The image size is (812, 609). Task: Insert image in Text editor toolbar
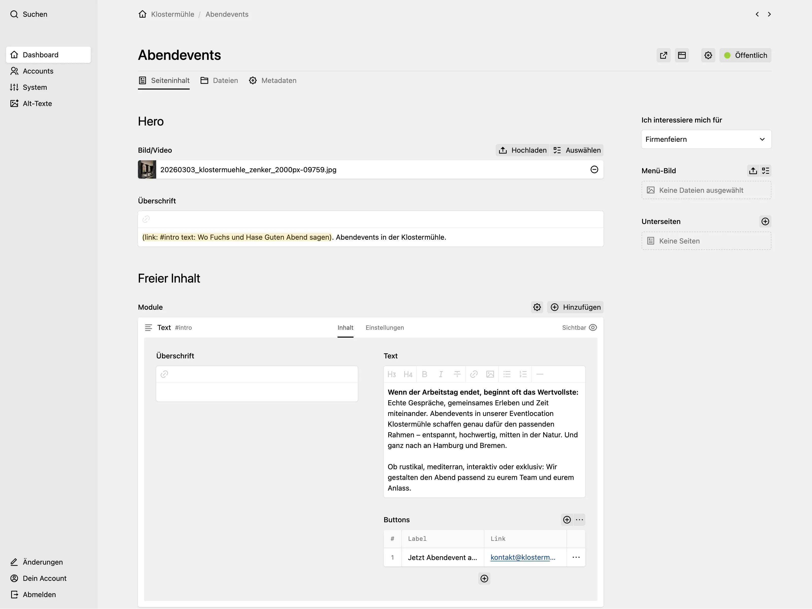[490, 374]
